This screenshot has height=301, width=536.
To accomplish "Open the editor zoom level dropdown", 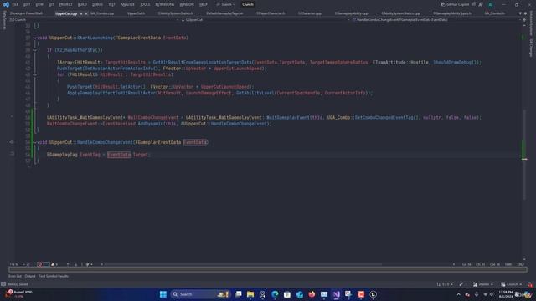I will 18,264.
